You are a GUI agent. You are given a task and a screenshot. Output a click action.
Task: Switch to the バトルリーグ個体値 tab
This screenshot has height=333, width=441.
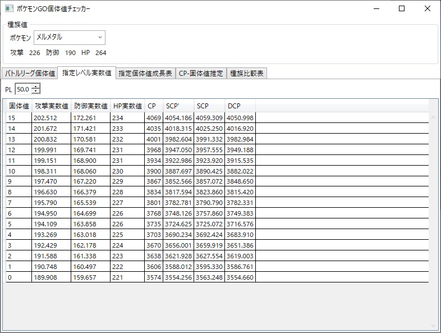click(30, 74)
